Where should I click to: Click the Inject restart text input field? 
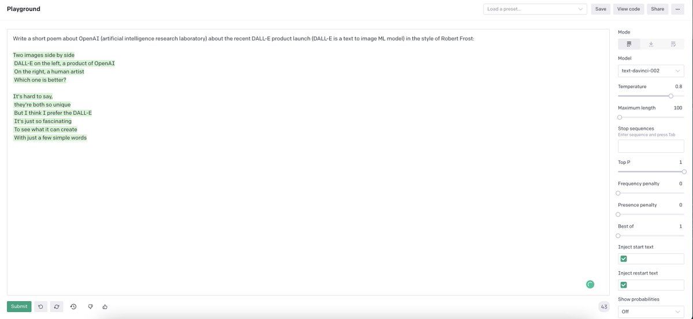pyautogui.click(x=651, y=285)
